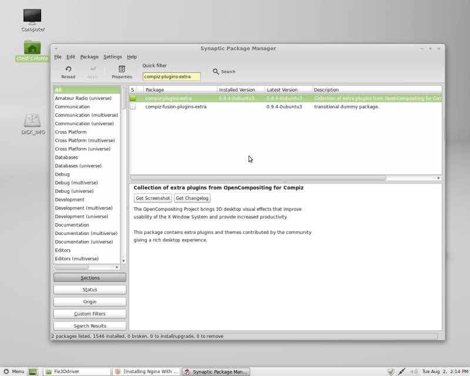Image resolution: width=470 pixels, height=376 pixels.
Task: Click the Quick filter text field
Action: (x=172, y=76)
